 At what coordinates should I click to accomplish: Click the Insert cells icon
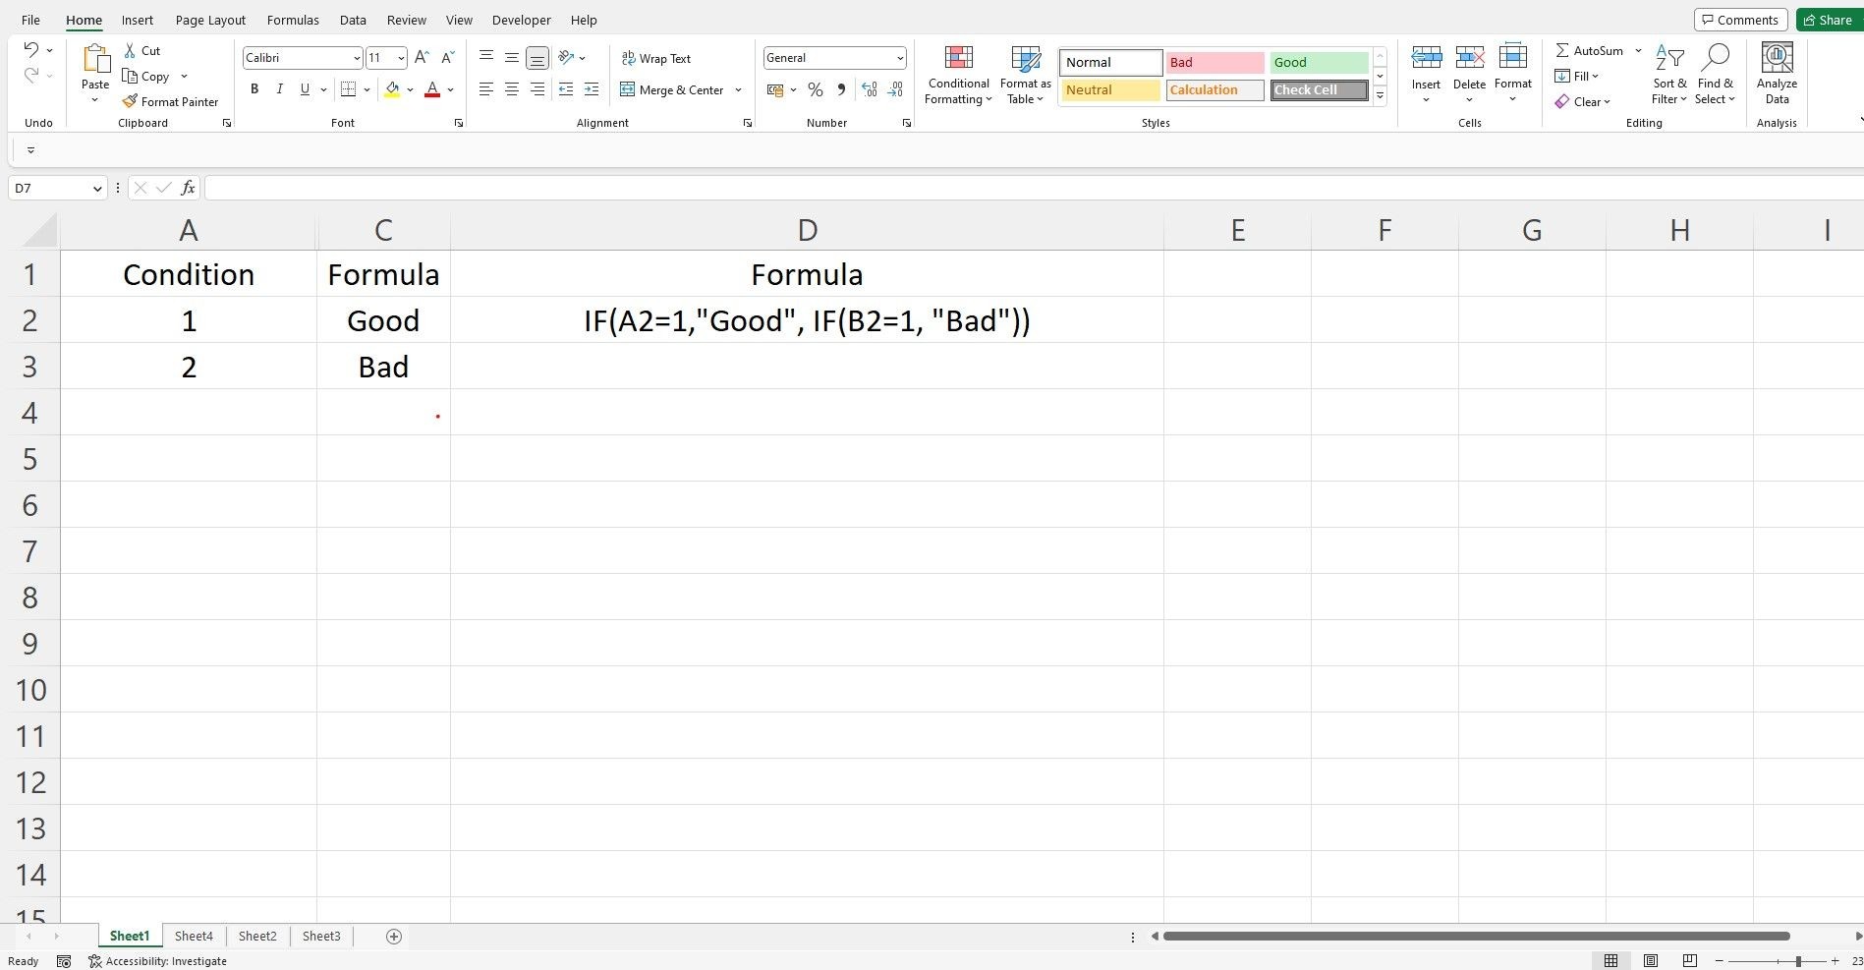1426,58
